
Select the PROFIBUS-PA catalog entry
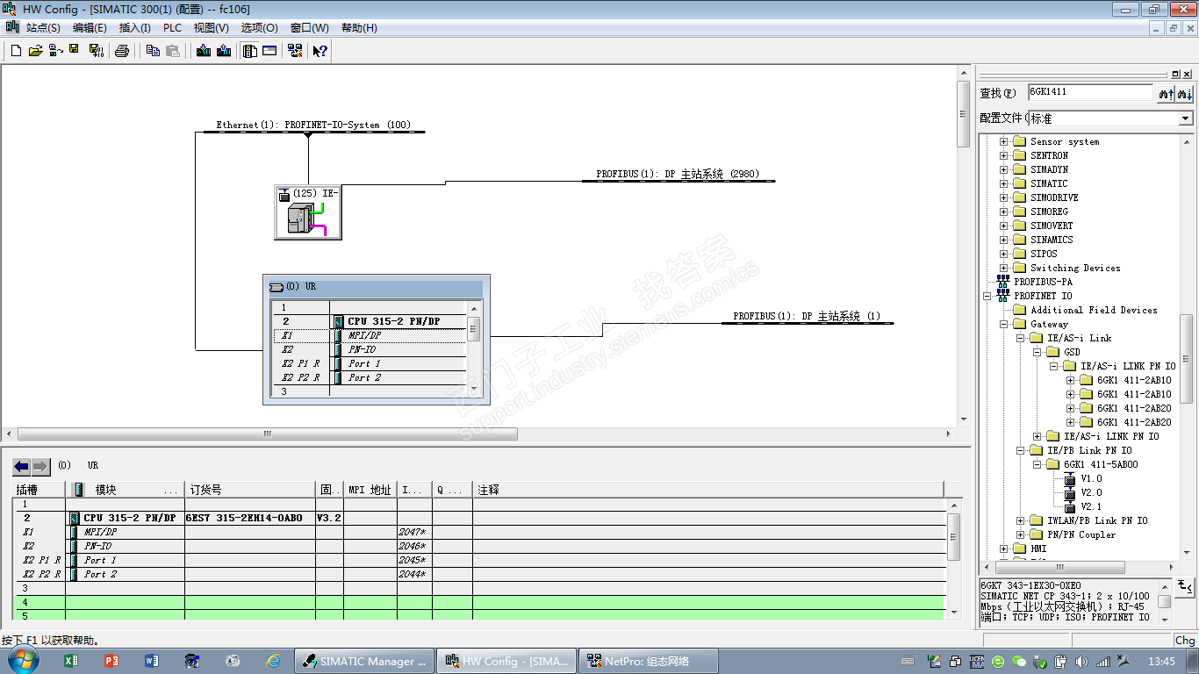coord(1043,282)
